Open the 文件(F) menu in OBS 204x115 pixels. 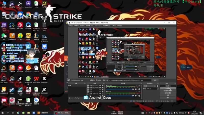pos(71,26)
